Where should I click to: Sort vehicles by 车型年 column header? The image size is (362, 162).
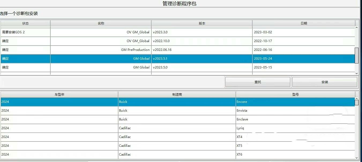click(59, 94)
